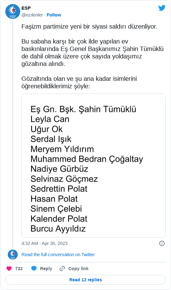Click the Copy link text
This screenshot has width=171, height=290.
click(78, 269)
